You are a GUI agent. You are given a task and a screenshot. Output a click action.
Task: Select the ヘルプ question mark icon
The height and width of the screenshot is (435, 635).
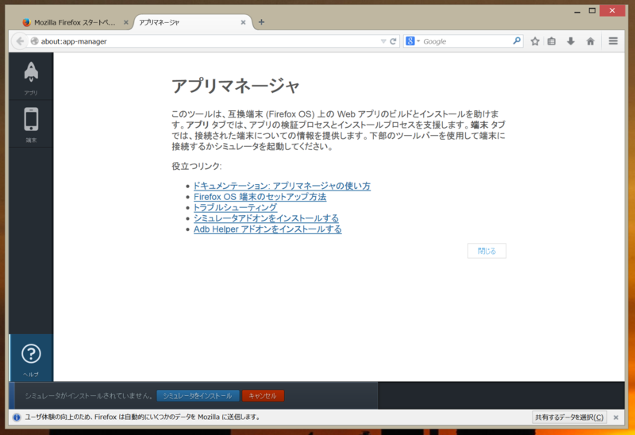[31, 358]
